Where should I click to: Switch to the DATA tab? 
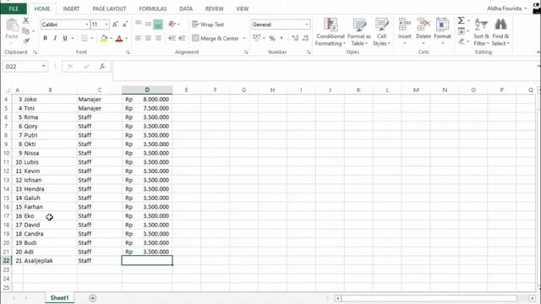pyautogui.click(x=186, y=8)
